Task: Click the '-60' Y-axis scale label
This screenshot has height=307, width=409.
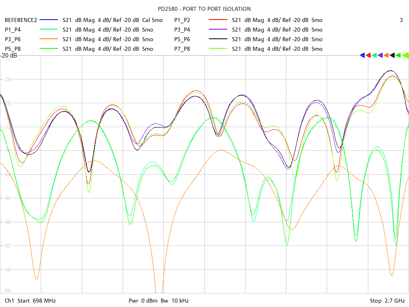Action: tap(7, 291)
